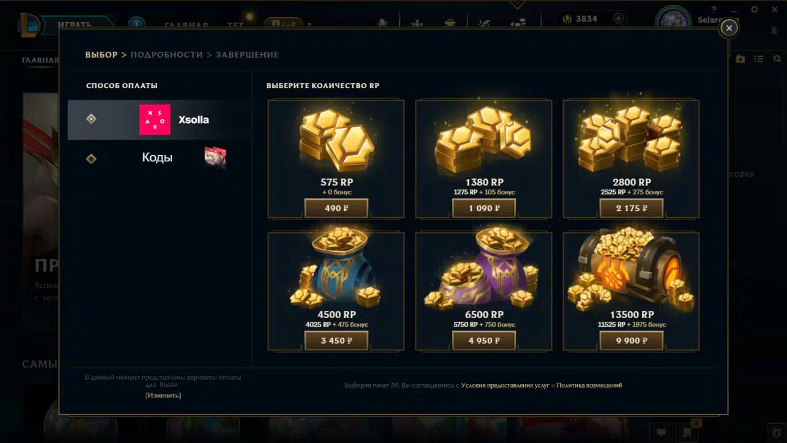Image resolution: width=787 pixels, height=443 pixels.
Task: Close the RP purchase dialog
Action: [x=729, y=28]
